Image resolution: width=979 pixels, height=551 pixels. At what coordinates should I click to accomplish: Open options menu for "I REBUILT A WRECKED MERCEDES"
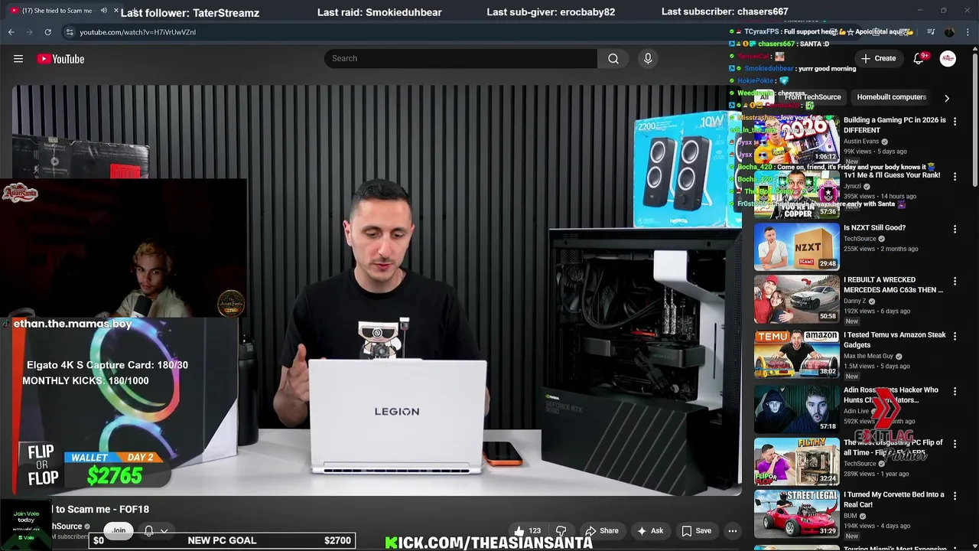tap(955, 281)
